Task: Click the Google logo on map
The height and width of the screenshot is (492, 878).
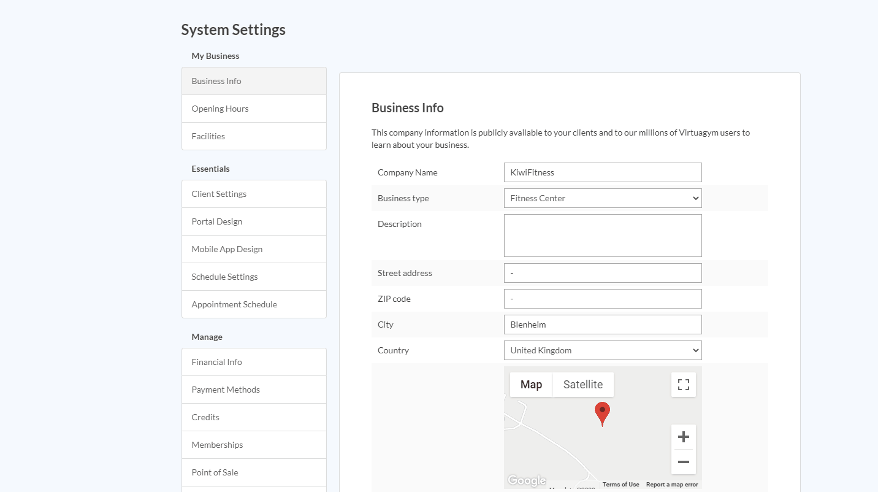Action: click(x=527, y=480)
